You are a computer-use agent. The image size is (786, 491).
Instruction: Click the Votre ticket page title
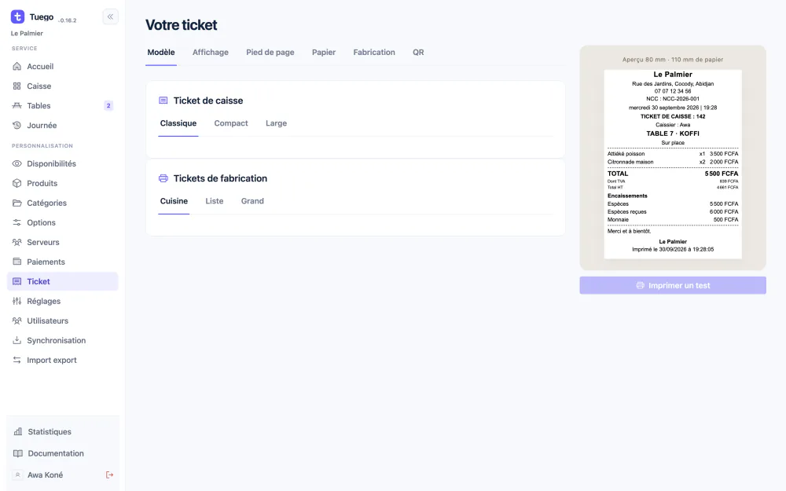[182, 25]
